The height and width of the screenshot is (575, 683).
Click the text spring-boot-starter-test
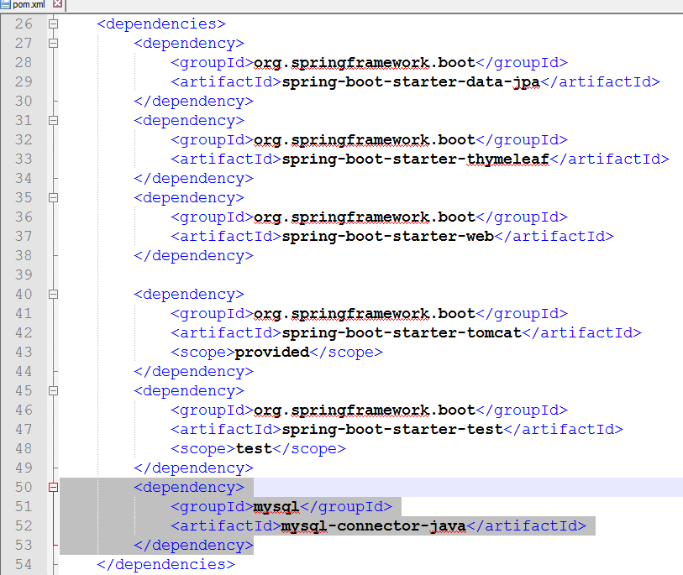coord(392,430)
